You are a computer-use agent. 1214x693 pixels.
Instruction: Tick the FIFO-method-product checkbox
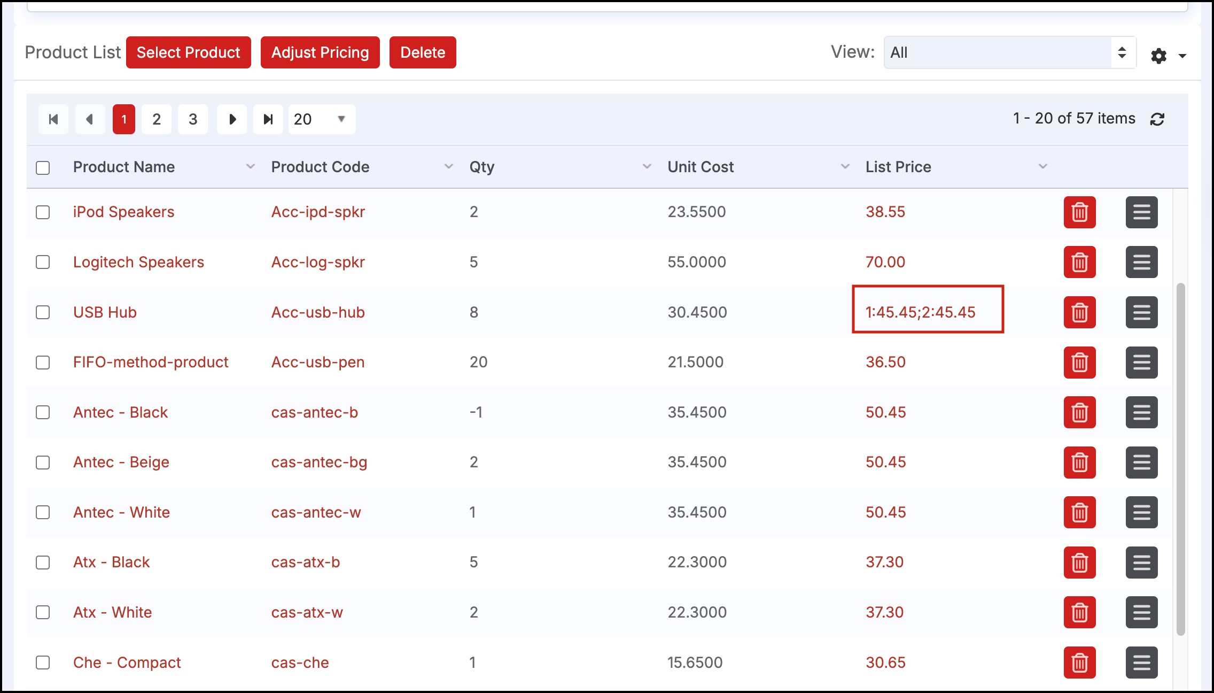(x=43, y=363)
